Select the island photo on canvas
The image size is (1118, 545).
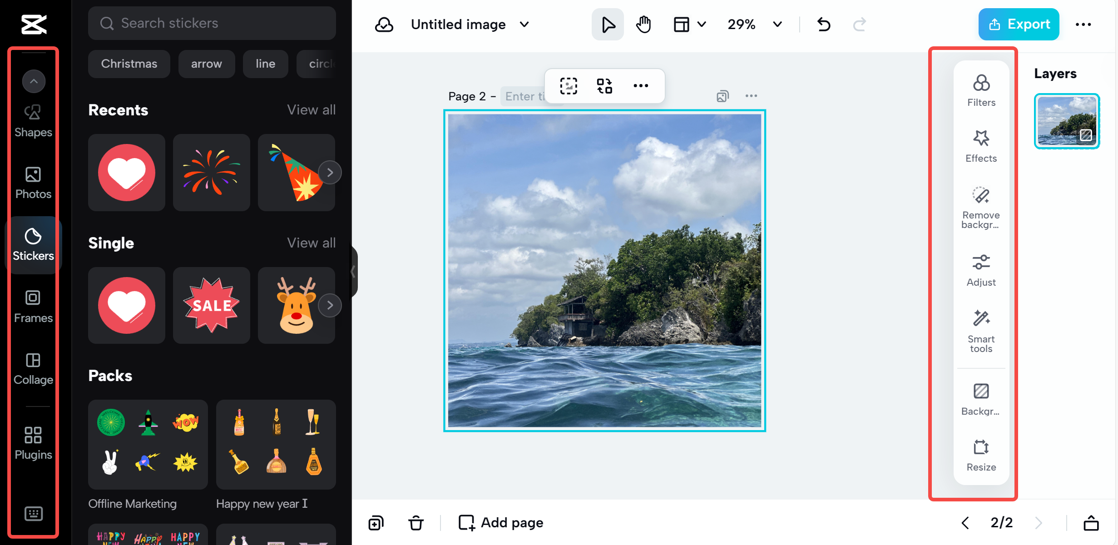point(604,271)
